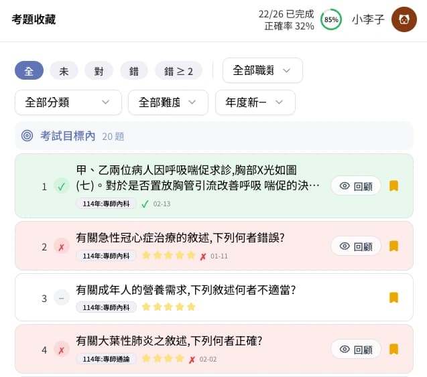Image resolution: width=427 pixels, height=377 pixels.
Task: Click green checkmark status on question 1
Action: click(x=62, y=186)
